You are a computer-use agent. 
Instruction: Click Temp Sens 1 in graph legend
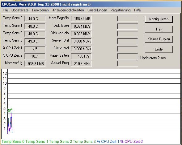pyautogui.click(x=37, y=141)
